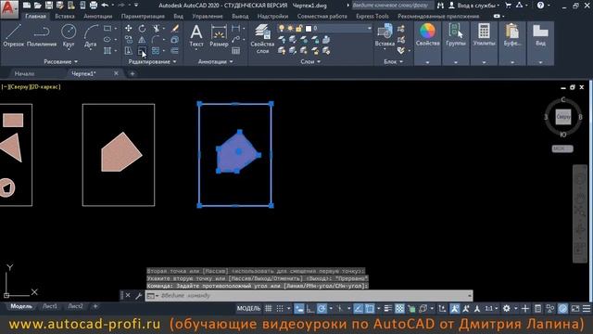Open the Начало file tab

point(24,73)
